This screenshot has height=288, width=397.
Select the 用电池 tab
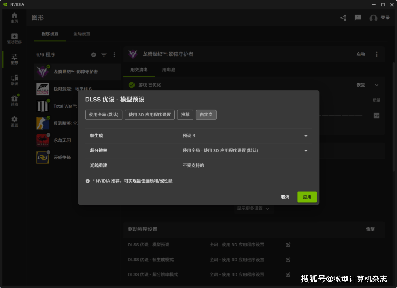(169, 69)
